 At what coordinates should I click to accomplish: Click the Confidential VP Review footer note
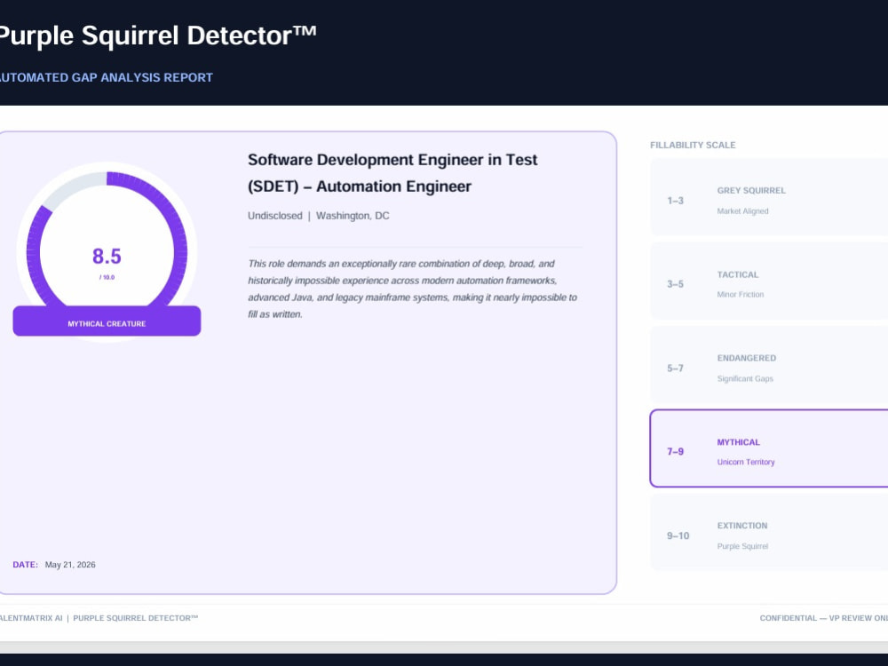(823, 618)
